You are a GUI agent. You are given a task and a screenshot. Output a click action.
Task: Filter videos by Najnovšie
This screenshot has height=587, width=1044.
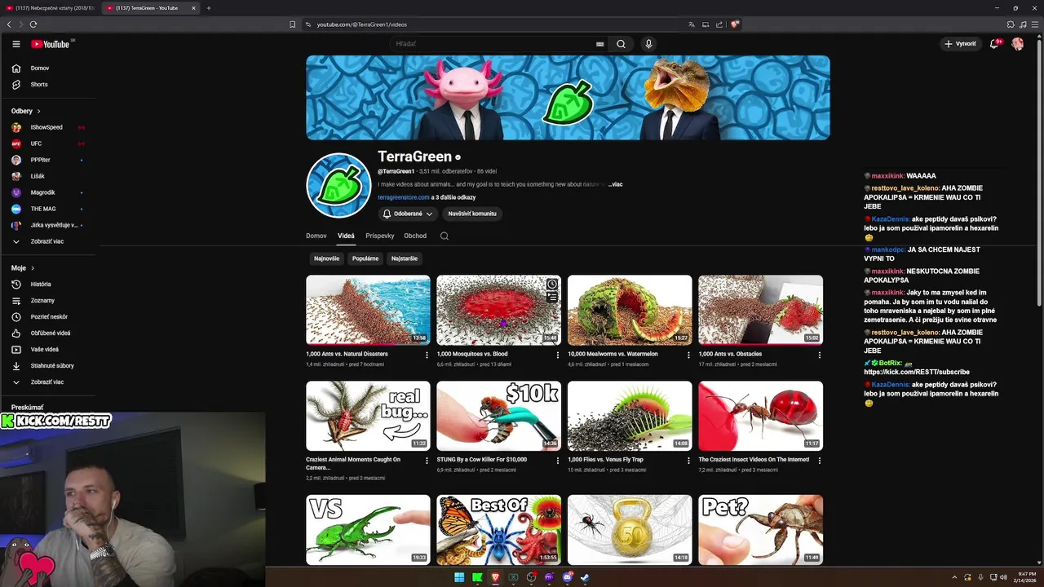[327, 258]
